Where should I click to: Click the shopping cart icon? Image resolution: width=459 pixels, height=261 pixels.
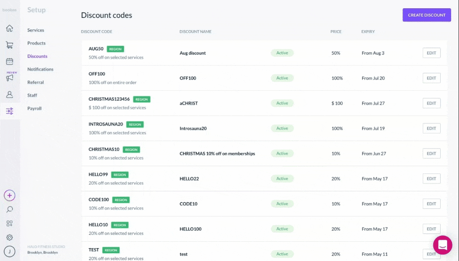[x=10, y=45]
